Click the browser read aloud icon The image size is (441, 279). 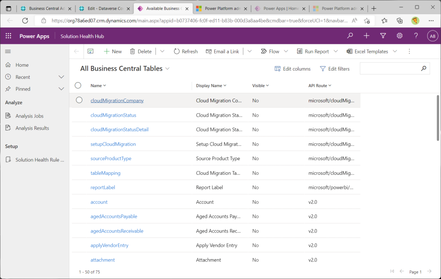354,21
